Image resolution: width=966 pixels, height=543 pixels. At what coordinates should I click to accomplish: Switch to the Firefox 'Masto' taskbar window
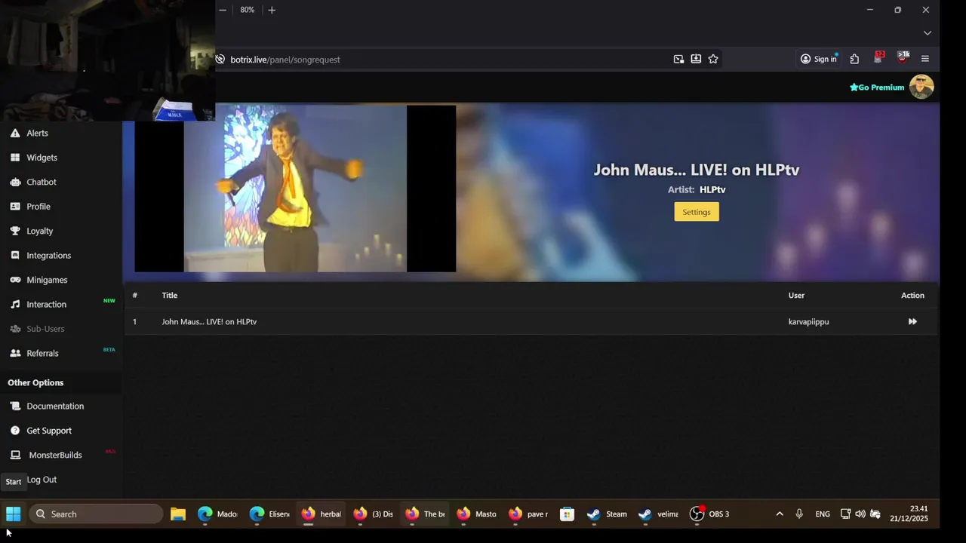point(476,514)
